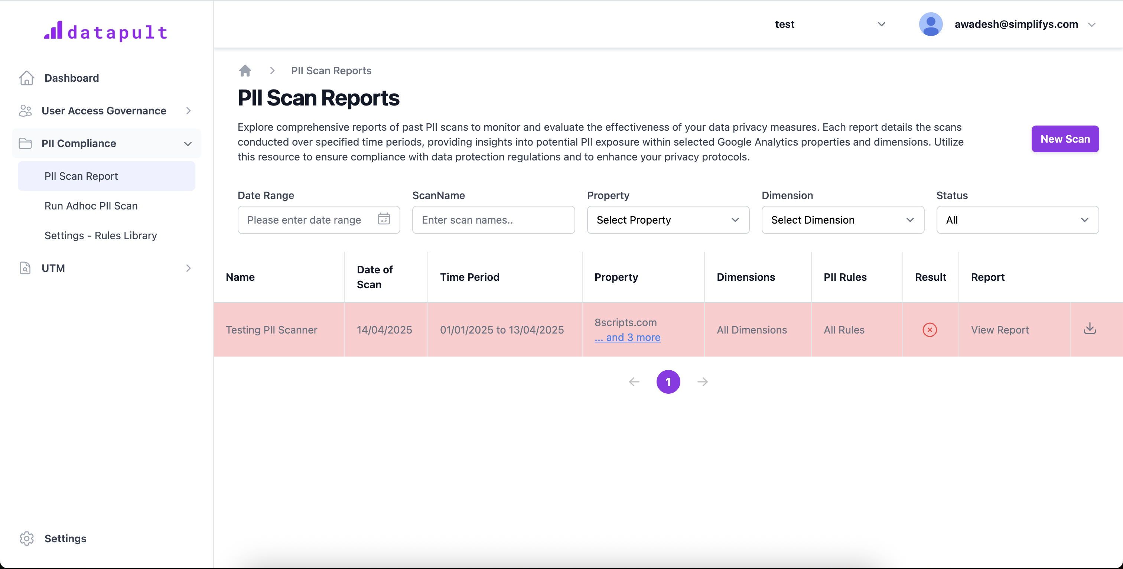Click the Report column header
The image size is (1123, 569).
(987, 277)
